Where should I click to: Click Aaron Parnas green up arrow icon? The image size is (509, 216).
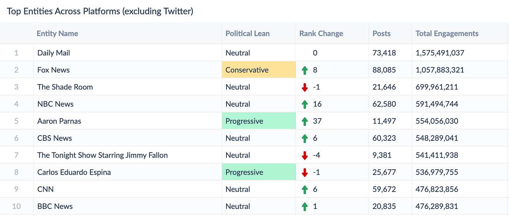coord(304,121)
